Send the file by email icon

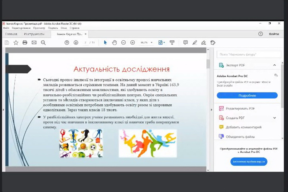coord(34,43)
